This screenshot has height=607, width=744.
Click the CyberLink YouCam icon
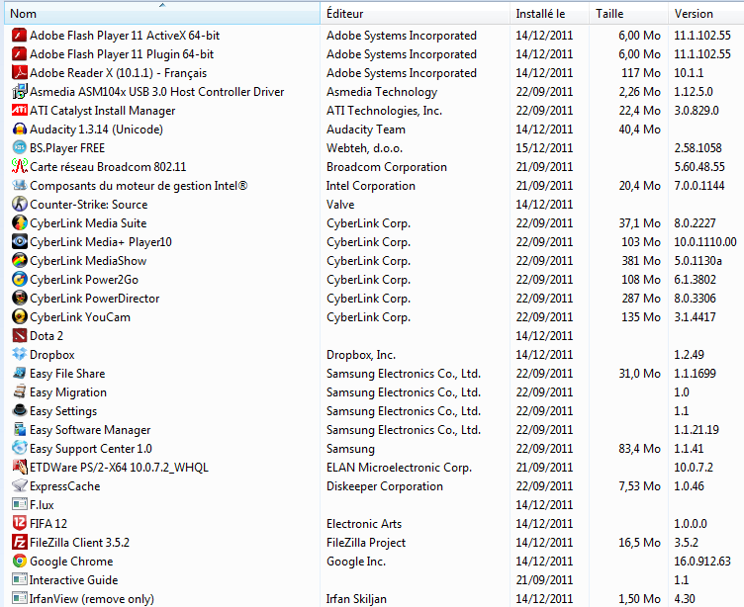point(20,317)
